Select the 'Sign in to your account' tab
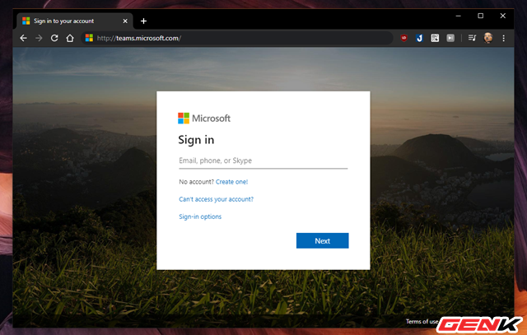The height and width of the screenshot is (335, 527). (x=75, y=21)
